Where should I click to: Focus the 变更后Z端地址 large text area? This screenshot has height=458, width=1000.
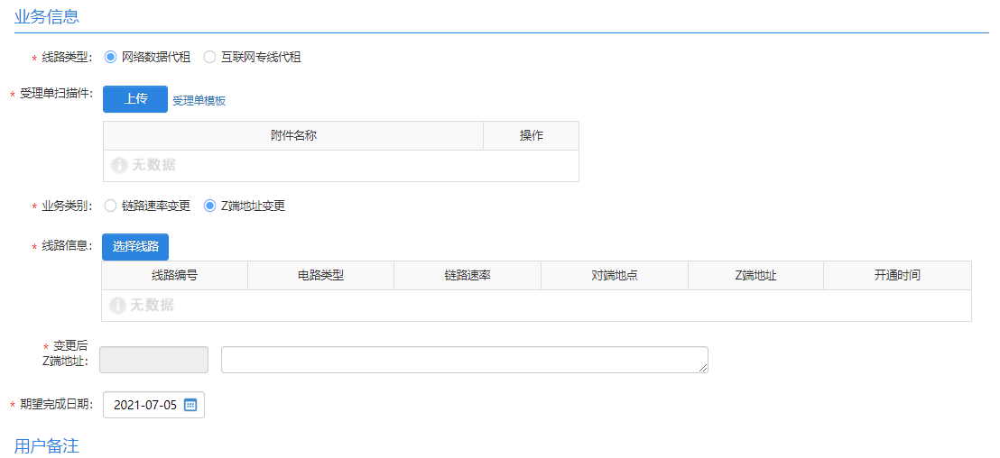click(464, 360)
